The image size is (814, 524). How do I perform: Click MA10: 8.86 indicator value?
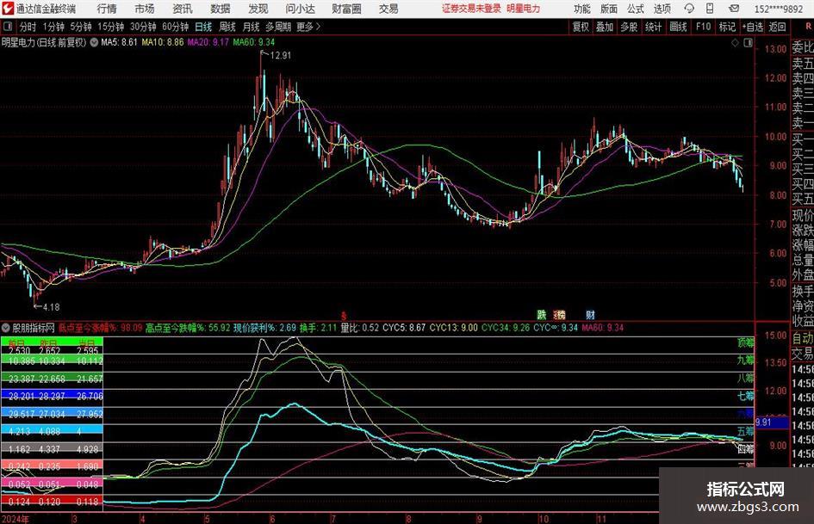click(x=163, y=42)
